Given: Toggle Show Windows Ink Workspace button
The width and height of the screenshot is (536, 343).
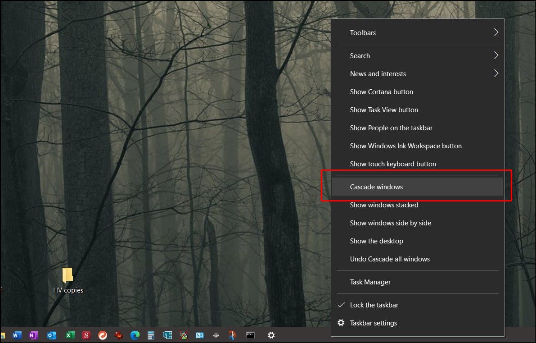Looking at the screenshot, I should coord(418,146).
